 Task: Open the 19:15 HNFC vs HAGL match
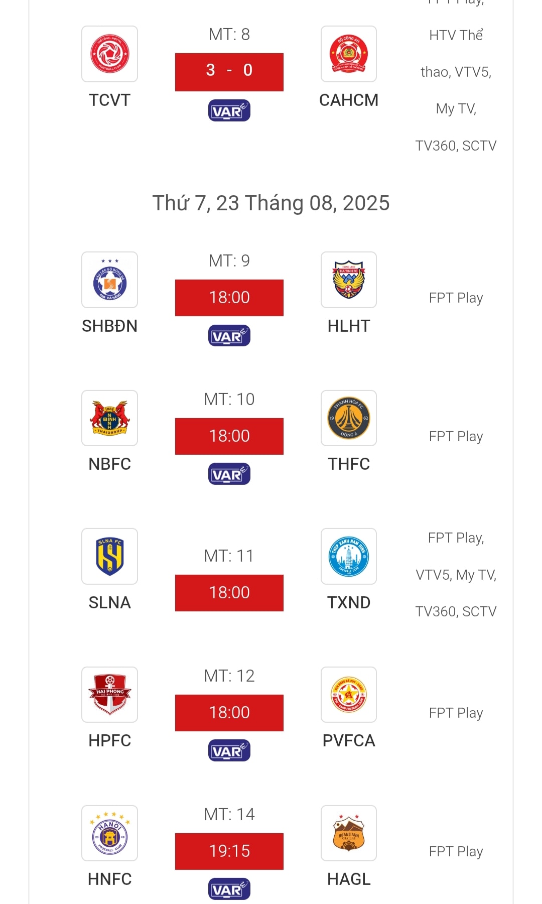[229, 851]
